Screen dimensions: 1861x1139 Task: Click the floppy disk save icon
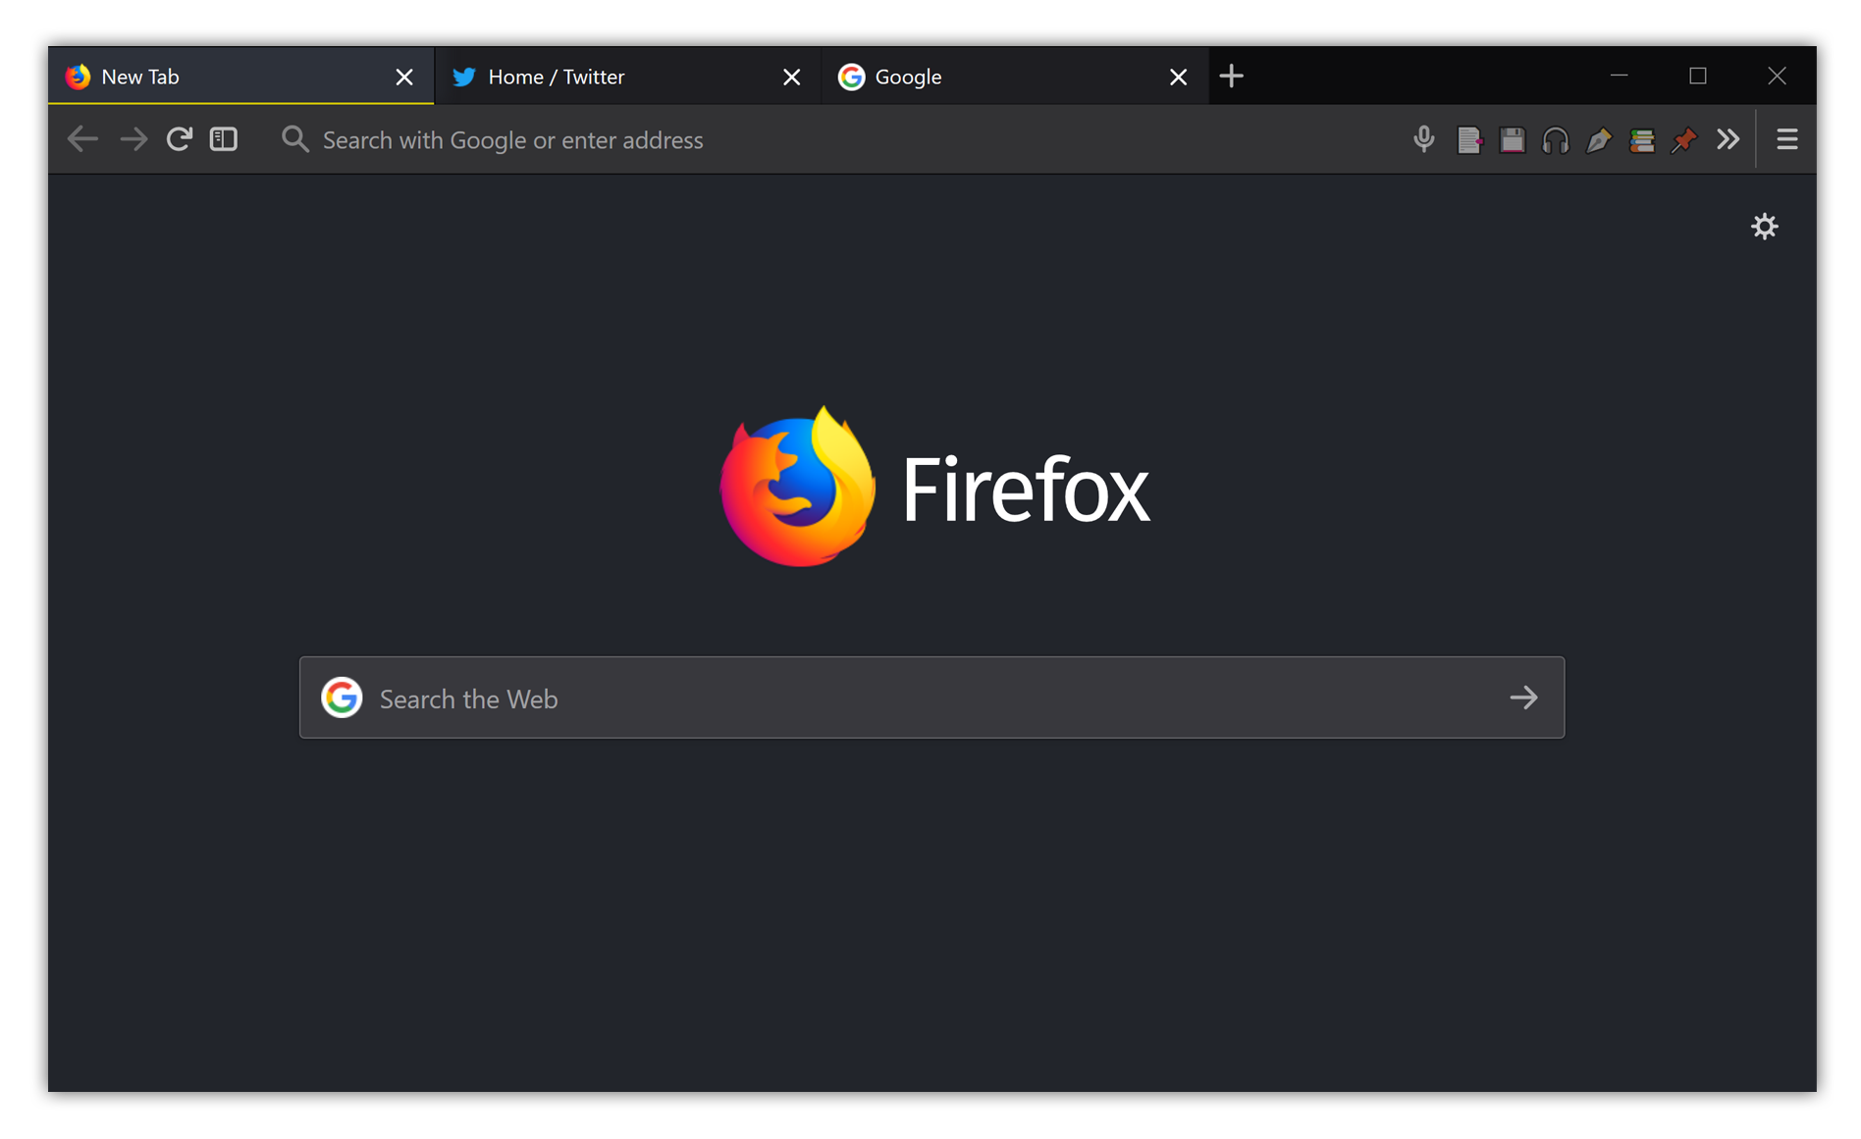point(1512,139)
